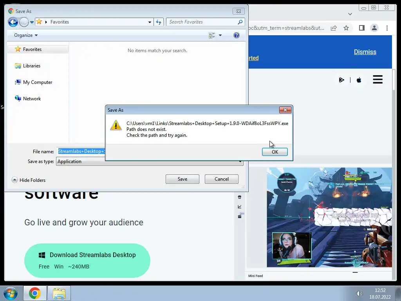The image size is (401, 301).
Task: Click the Chrome URL text in address bar
Action: point(286,28)
